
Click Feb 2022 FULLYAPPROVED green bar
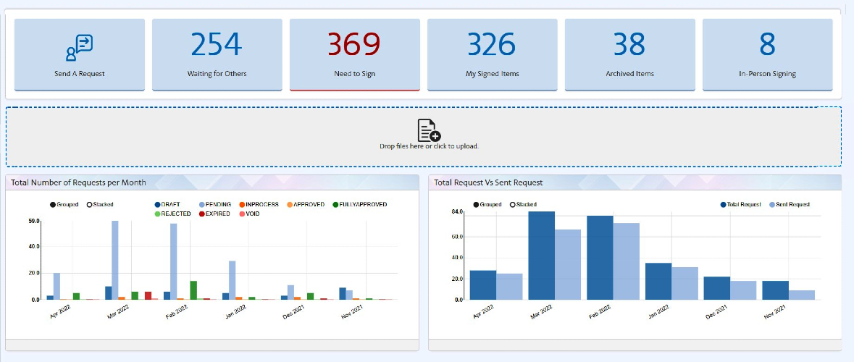click(x=193, y=290)
